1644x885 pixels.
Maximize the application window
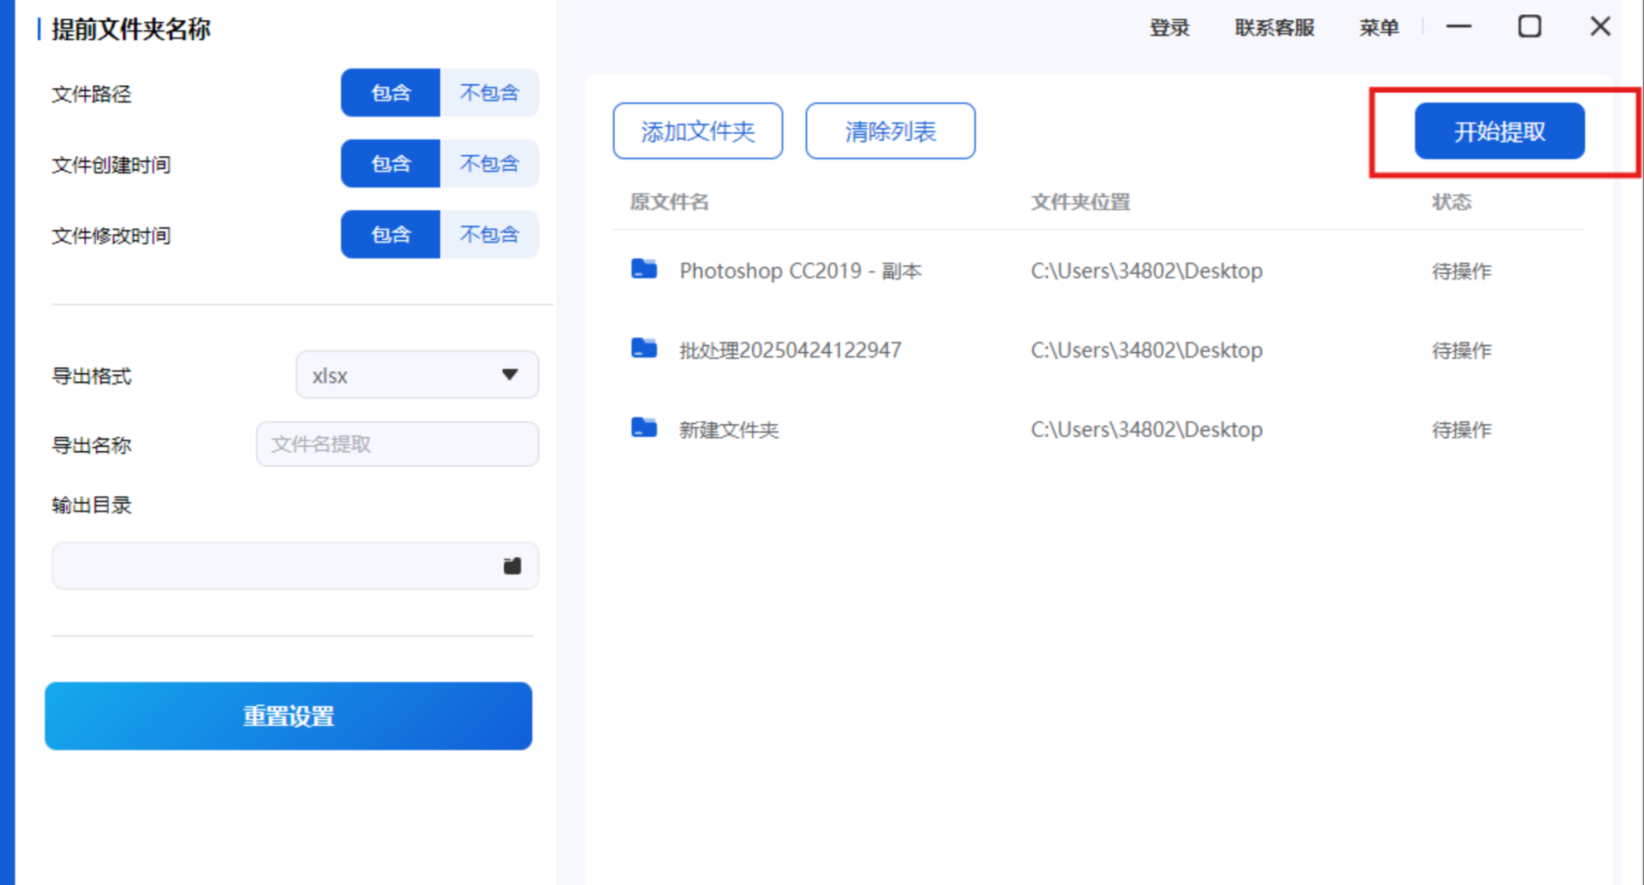coord(1529,27)
